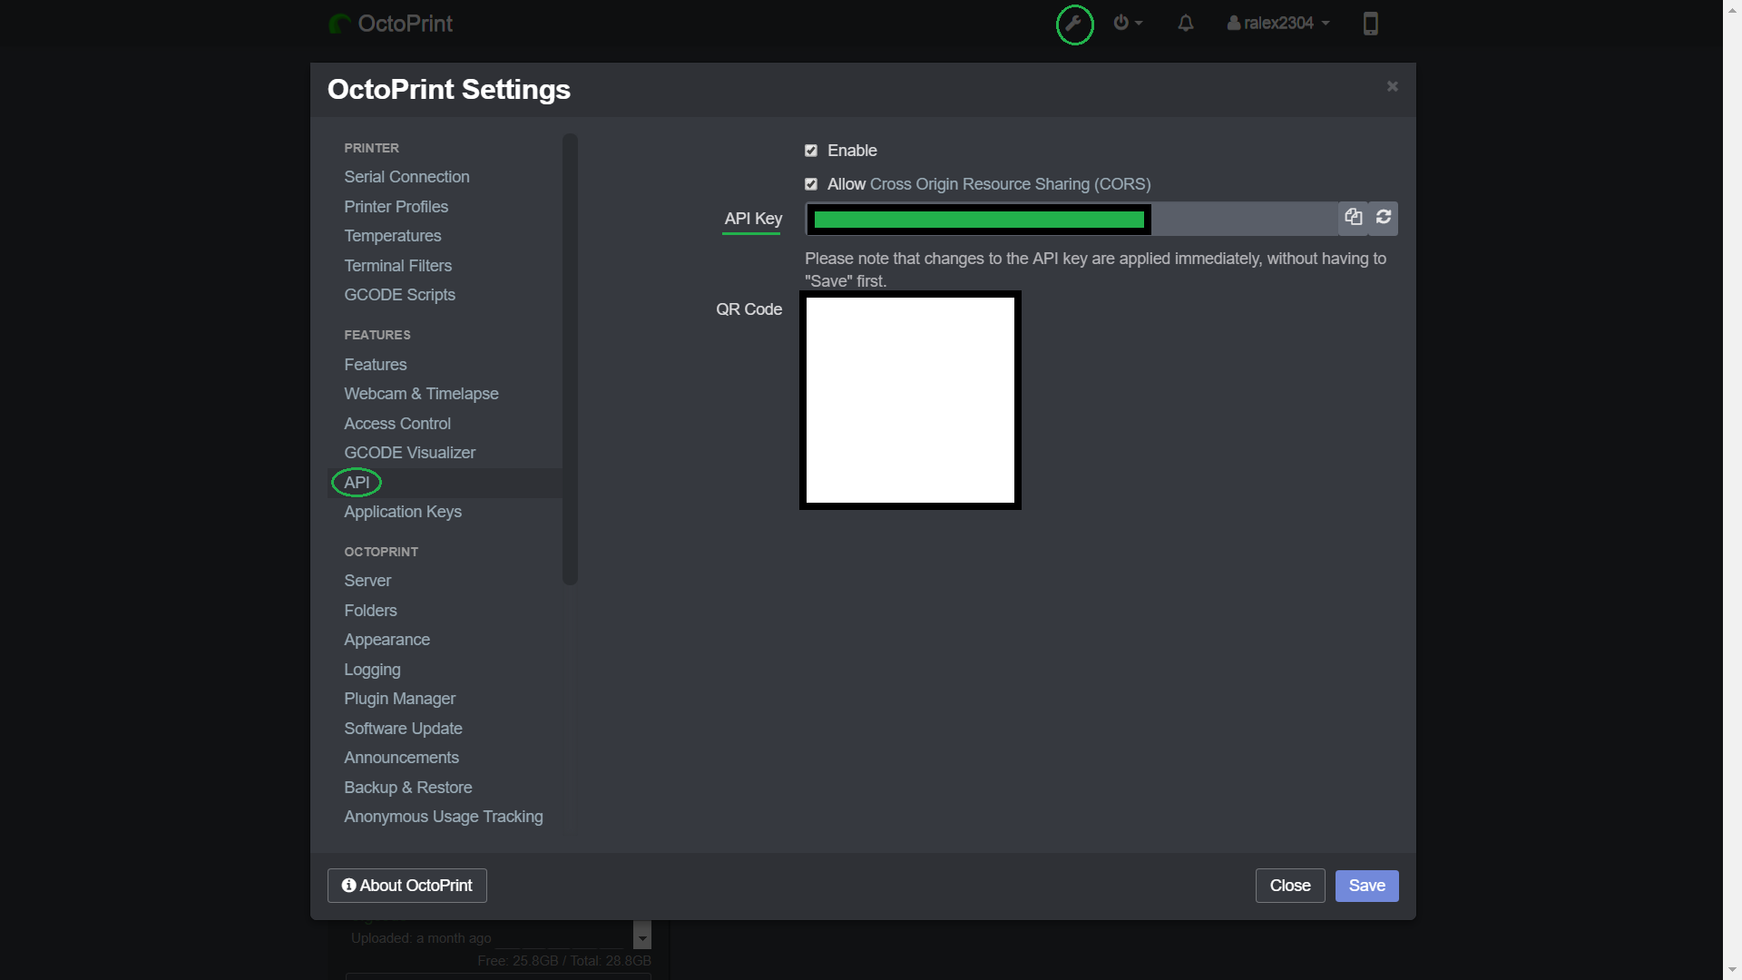The width and height of the screenshot is (1742, 980).
Task: Open the Serial Connection settings
Action: point(406,177)
